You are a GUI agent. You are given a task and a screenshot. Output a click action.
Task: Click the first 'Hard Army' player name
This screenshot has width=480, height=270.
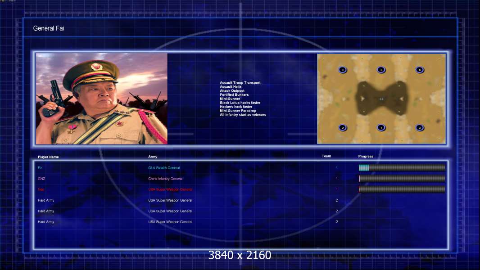46,200
